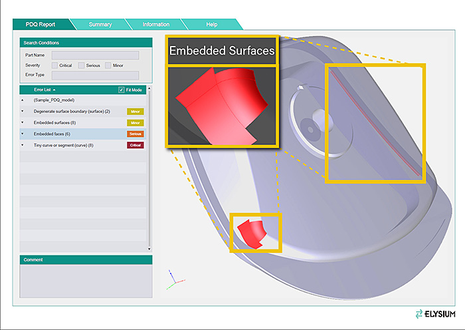The image size is (465, 330).
Task: Click the Critical badge on Tiny curve row
Action: tap(135, 145)
